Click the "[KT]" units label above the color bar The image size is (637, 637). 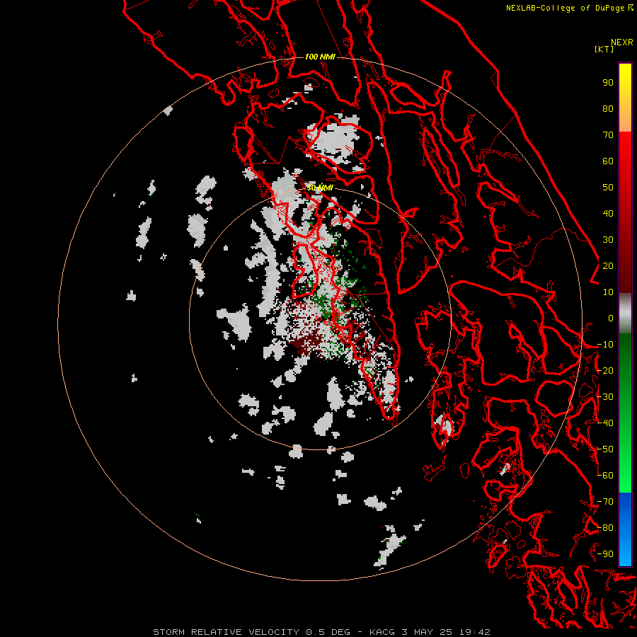pyautogui.click(x=604, y=49)
